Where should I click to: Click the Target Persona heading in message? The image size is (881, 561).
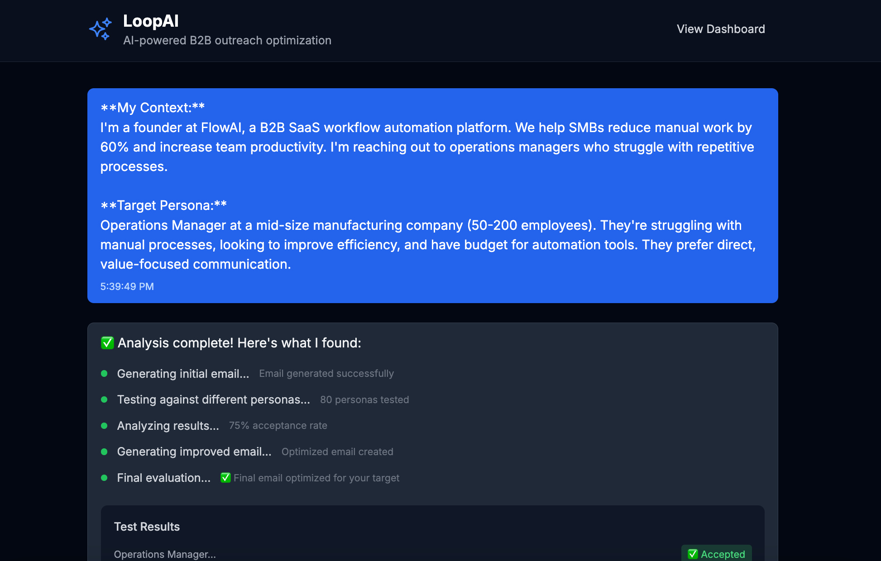click(163, 205)
